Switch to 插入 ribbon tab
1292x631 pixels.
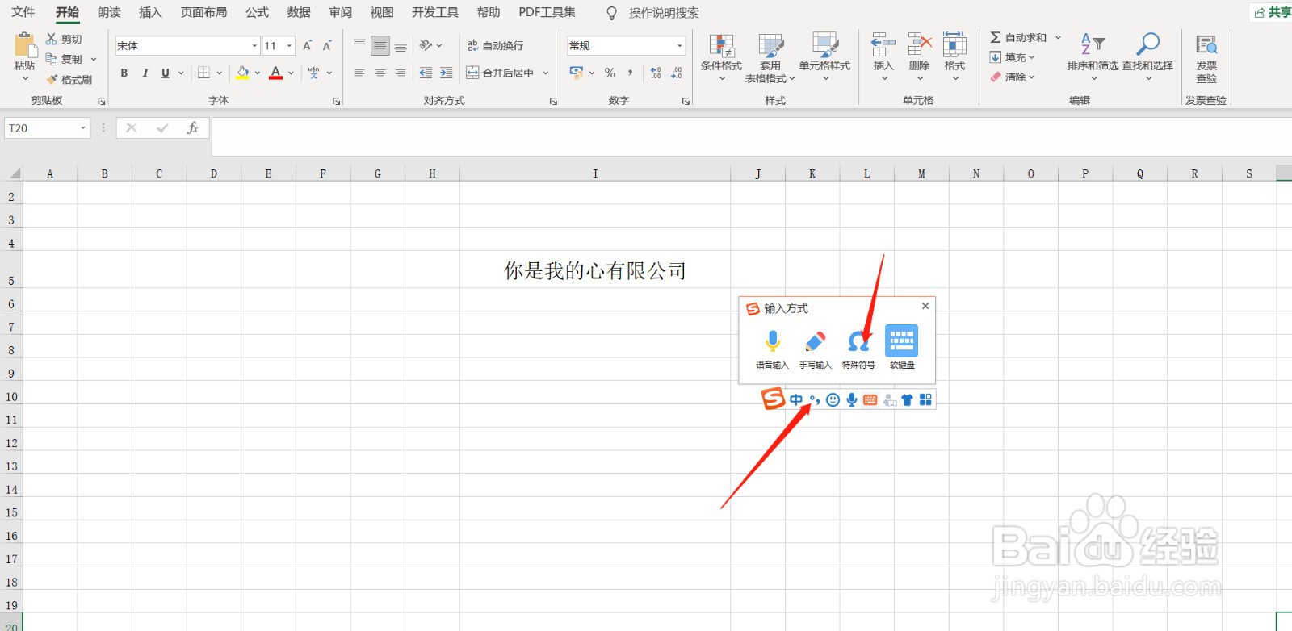pyautogui.click(x=150, y=12)
